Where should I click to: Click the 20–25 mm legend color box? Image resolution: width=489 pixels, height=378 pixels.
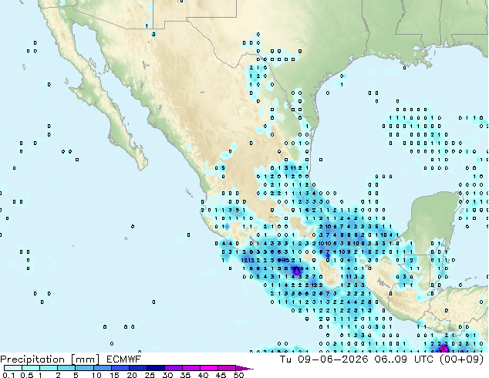click(137, 368)
